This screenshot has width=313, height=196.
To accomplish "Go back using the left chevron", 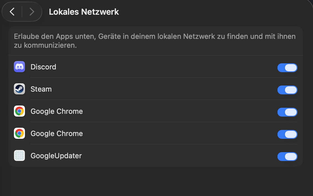I will point(12,12).
